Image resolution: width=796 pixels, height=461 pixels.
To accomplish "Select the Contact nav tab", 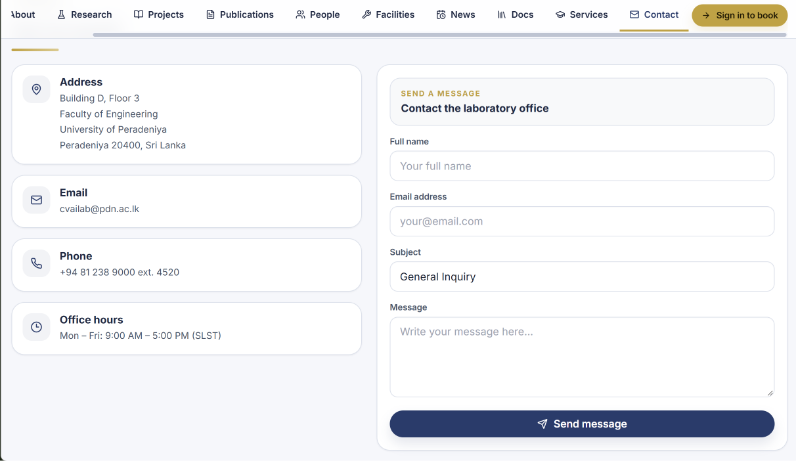I will (x=654, y=14).
